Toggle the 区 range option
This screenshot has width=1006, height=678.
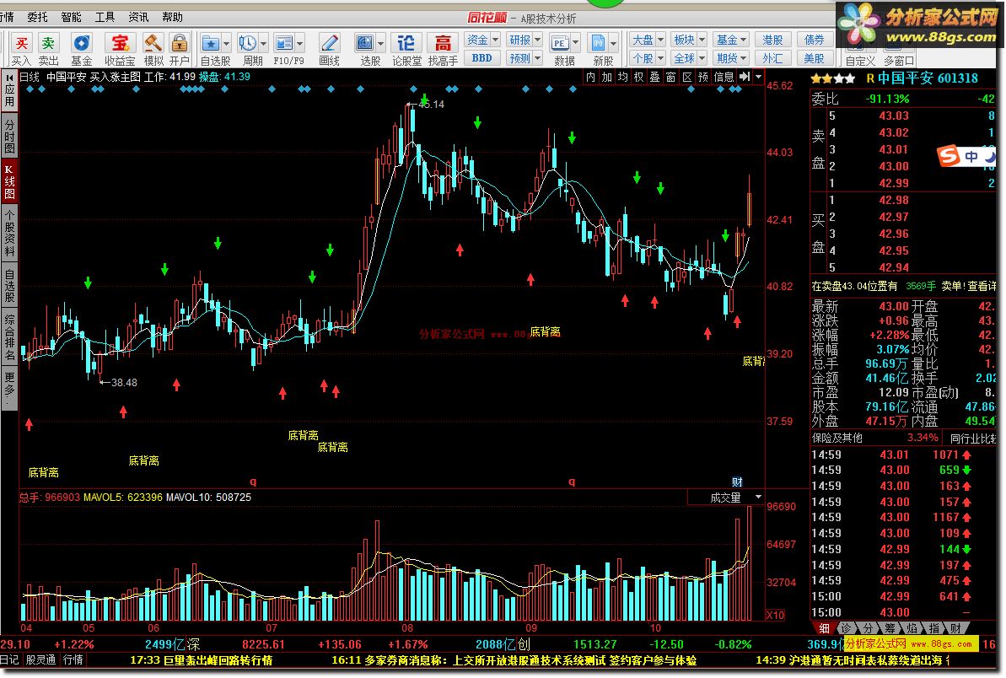pyautogui.click(x=687, y=77)
